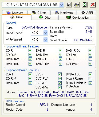Toggle the CD Text checkbox
Viewport: 99px width, 117px height.
click(90, 55)
